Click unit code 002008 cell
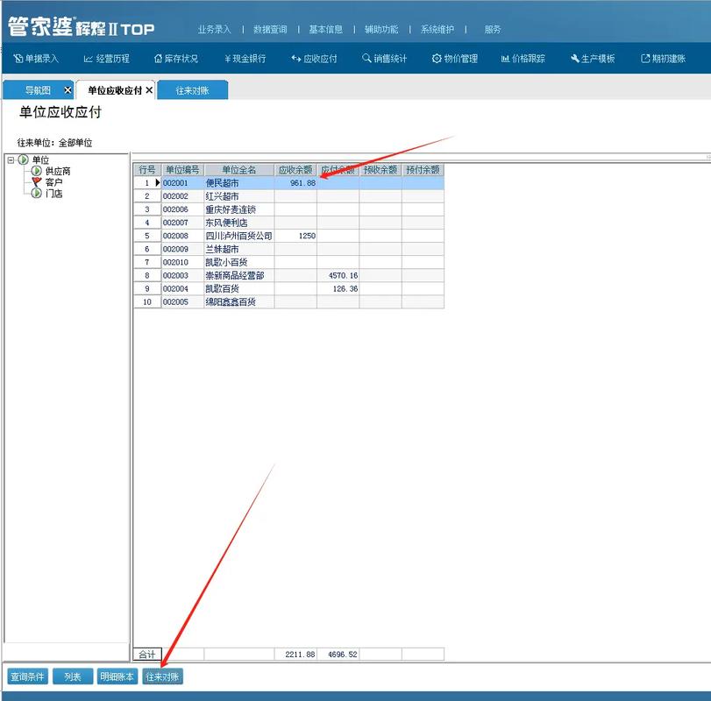This screenshot has height=701, width=711. [x=182, y=236]
